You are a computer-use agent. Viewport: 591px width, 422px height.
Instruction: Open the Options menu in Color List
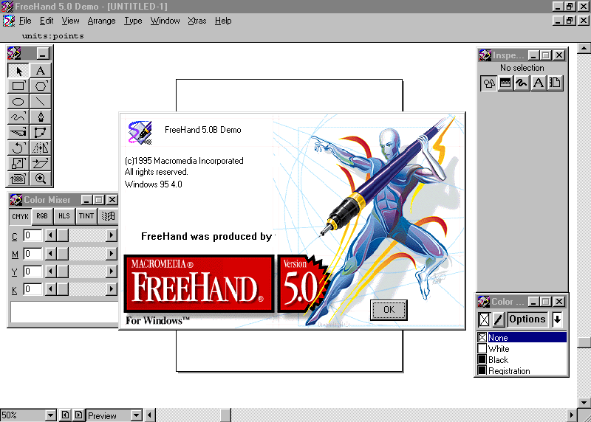pos(527,319)
